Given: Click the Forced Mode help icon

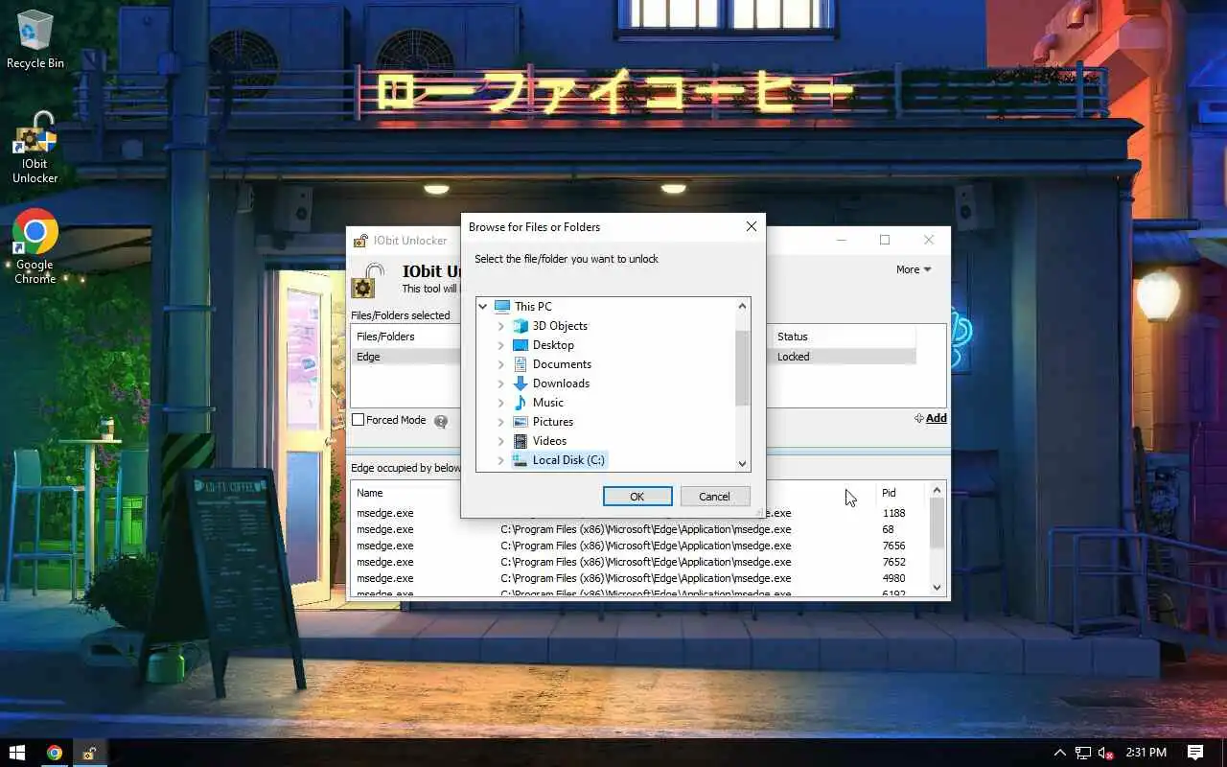Looking at the screenshot, I should (x=441, y=421).
